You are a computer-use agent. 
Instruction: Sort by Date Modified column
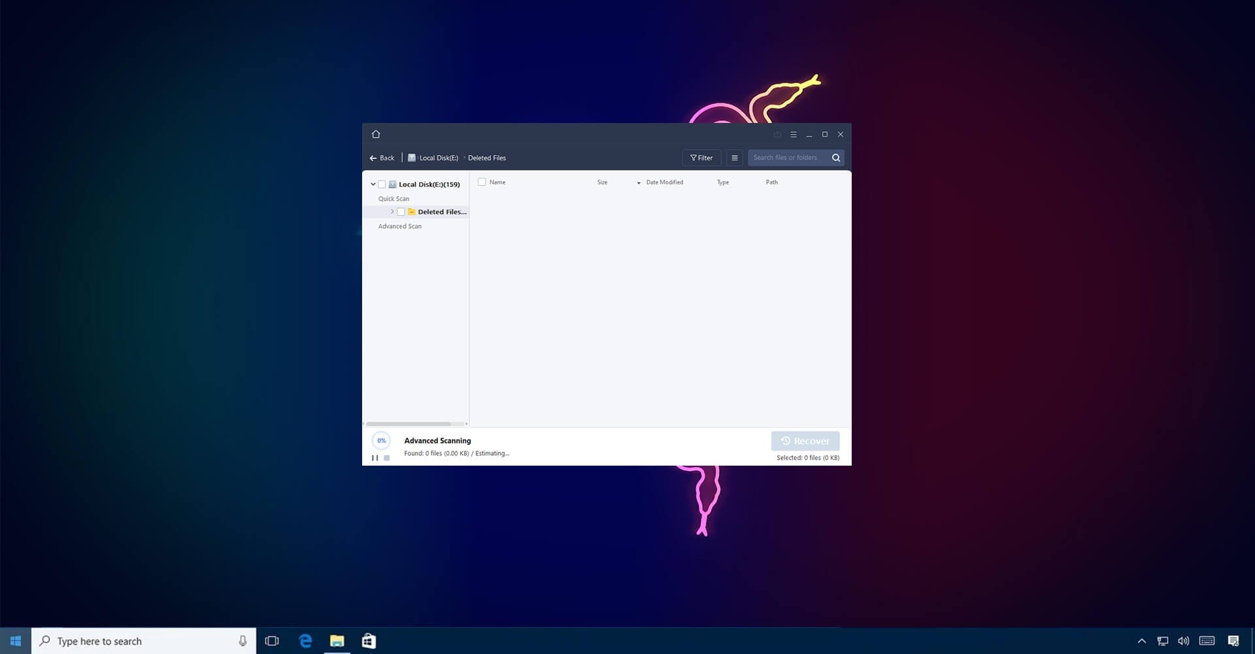(x=665, y=182)
